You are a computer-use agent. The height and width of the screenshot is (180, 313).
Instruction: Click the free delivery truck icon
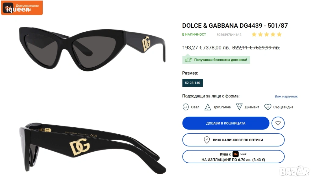pos(188,60)
